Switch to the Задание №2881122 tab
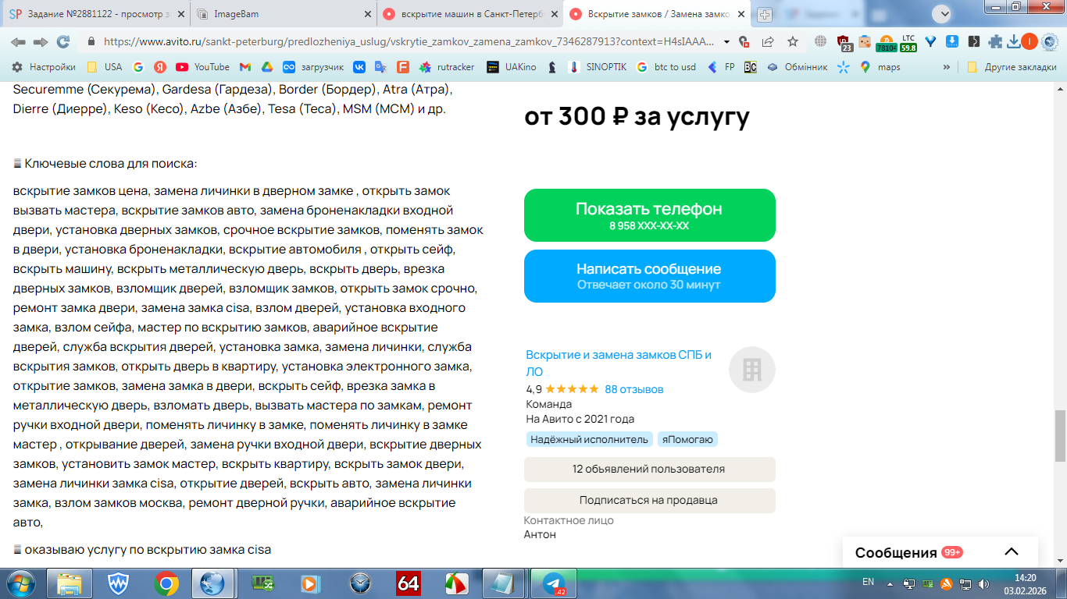Image resolution: width=1067 pixels, height=599 pixels. (x=95, y=14)
